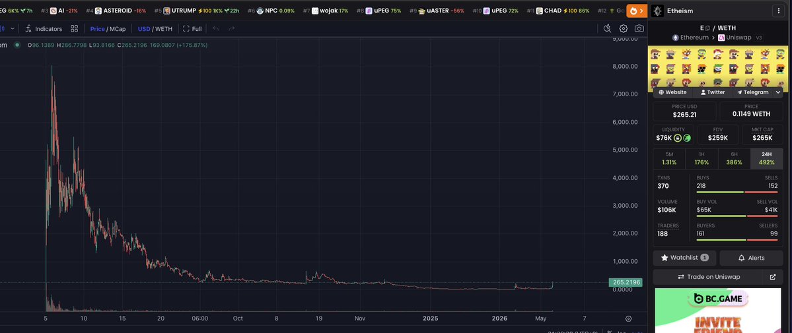This screenshot has width=792, height=333.
Task: Open the token Website link
Action: click(x=672, y=92)
